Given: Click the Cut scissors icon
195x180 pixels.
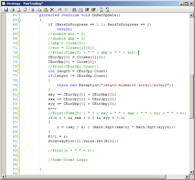Looking at the screenshot, I should point(33,10).
